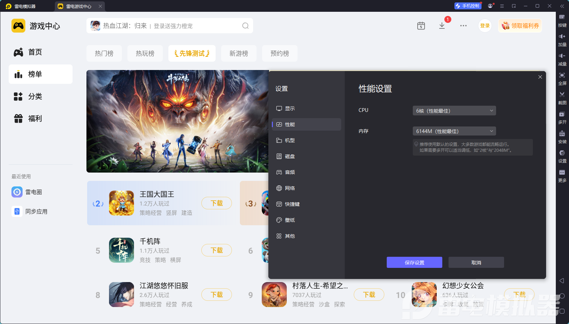The height and width of the screenshot is (324, 569).
Task: Open the featured game banner image
Action: click(178, 121)
